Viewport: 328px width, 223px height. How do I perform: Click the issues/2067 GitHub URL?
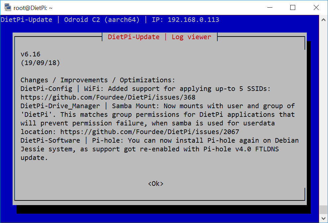pos(149,132)
